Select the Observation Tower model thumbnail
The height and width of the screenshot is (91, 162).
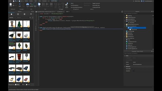pyautogui.click(x=12, y=24)
